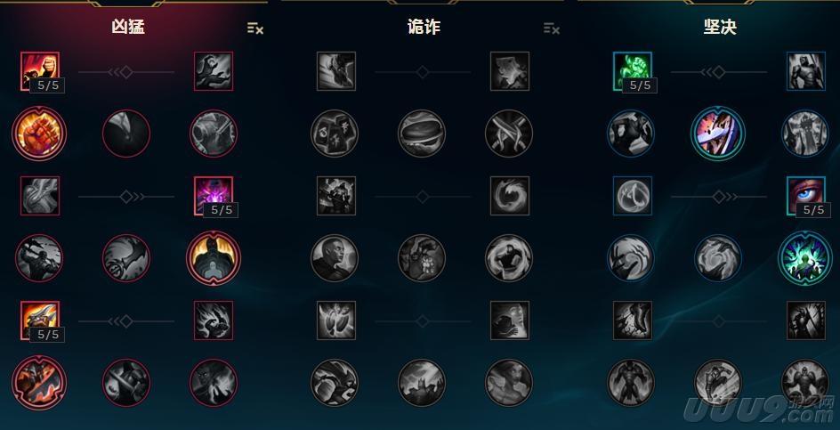Select the flaming fist keystone in 凶猛 tree

(x=39, y=133)
